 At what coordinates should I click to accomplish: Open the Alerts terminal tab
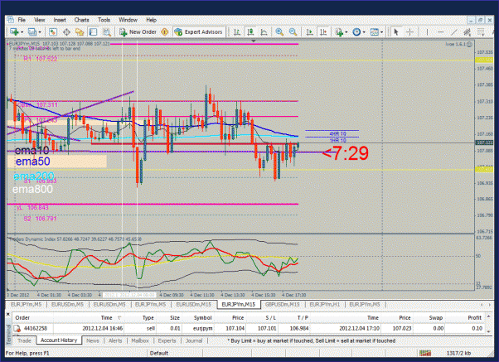coord(115,340)
